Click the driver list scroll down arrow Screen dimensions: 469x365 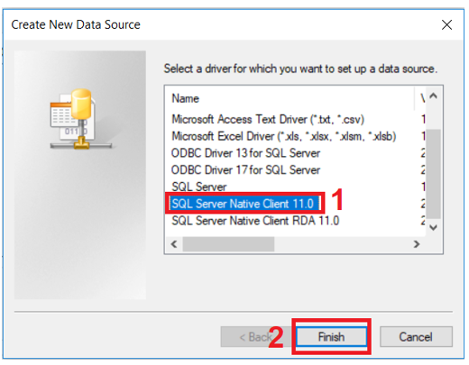(433, 227)
